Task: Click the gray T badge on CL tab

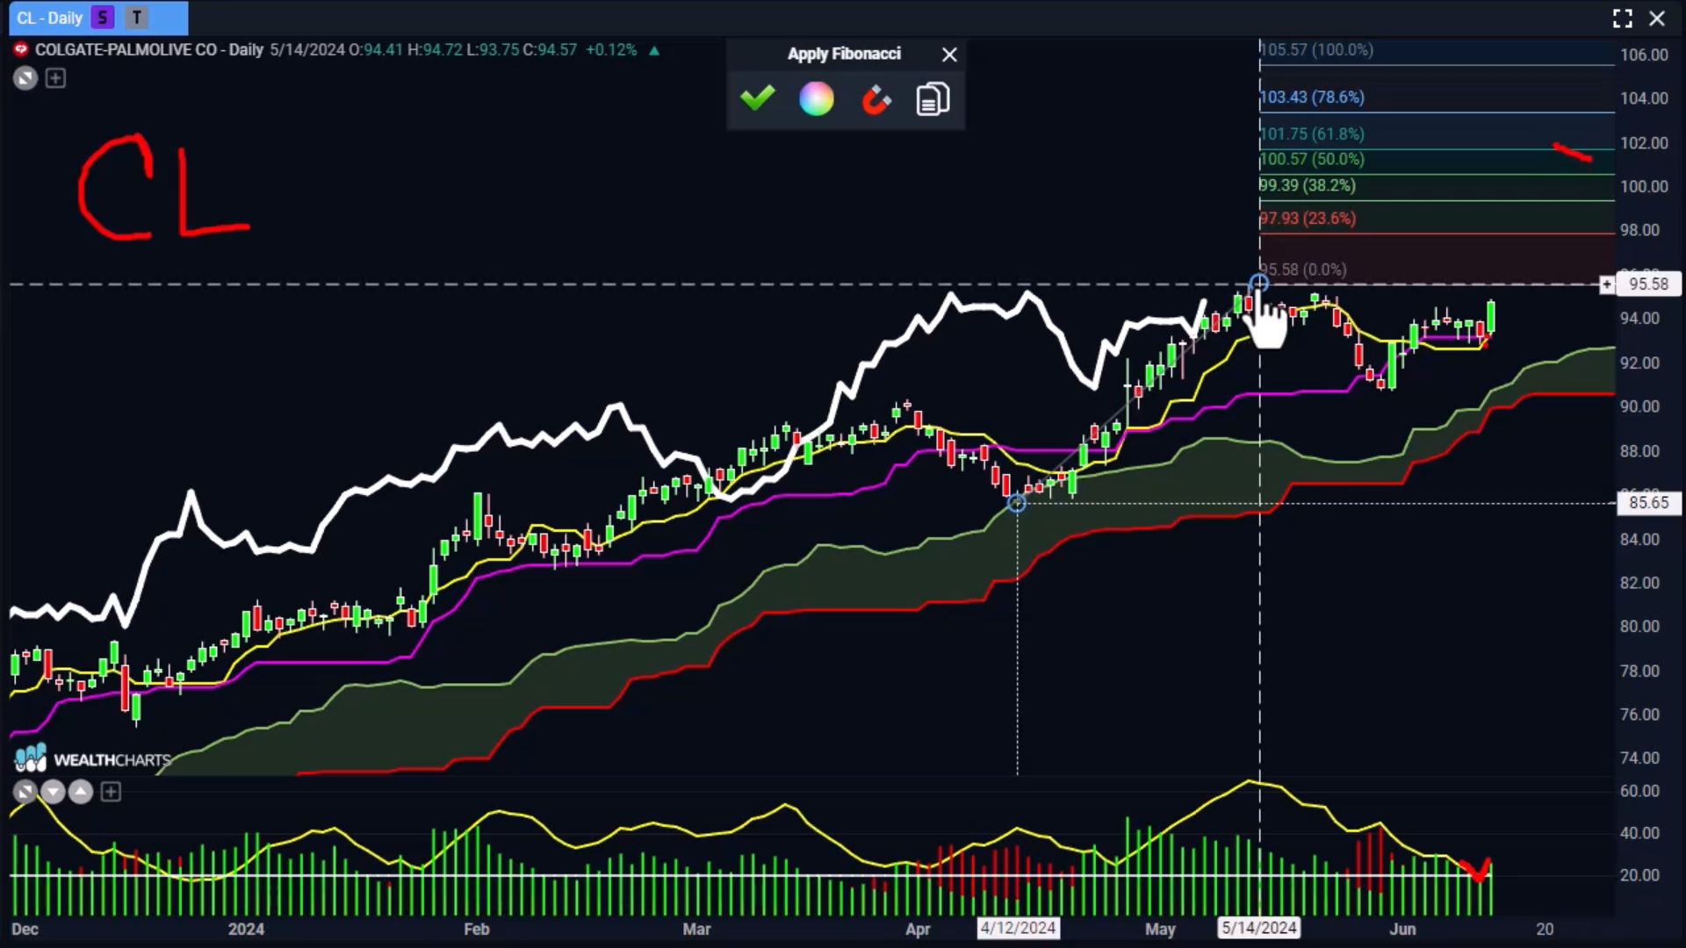Action: (136, 18)
